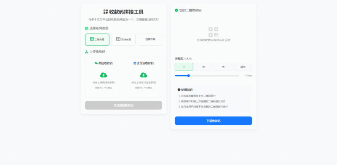Click the cloud upload icon for WeChat code
Screen dimensions: 337x165
click(x=104, y=75)
